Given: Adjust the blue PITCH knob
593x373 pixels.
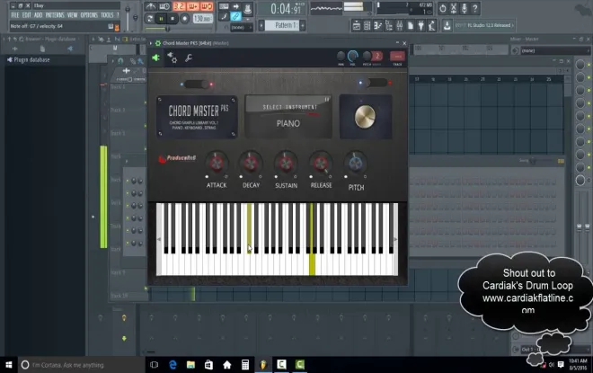Looking at the screenshot, I should 356,164.
